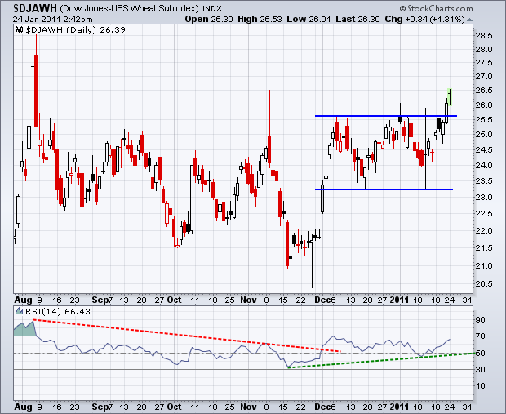Click the Chg +0.34 (+1.31%) value

pos(424,19)
